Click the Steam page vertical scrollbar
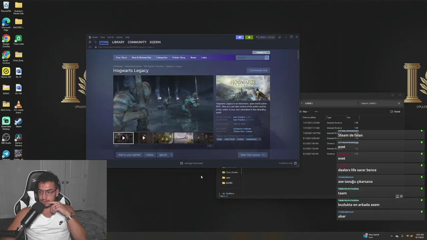Screen dimensions: 427x240 298,55
